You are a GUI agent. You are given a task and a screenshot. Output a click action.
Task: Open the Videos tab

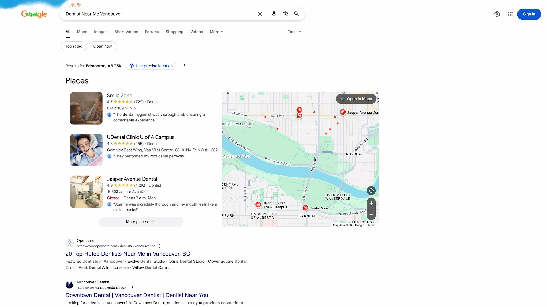197,32
